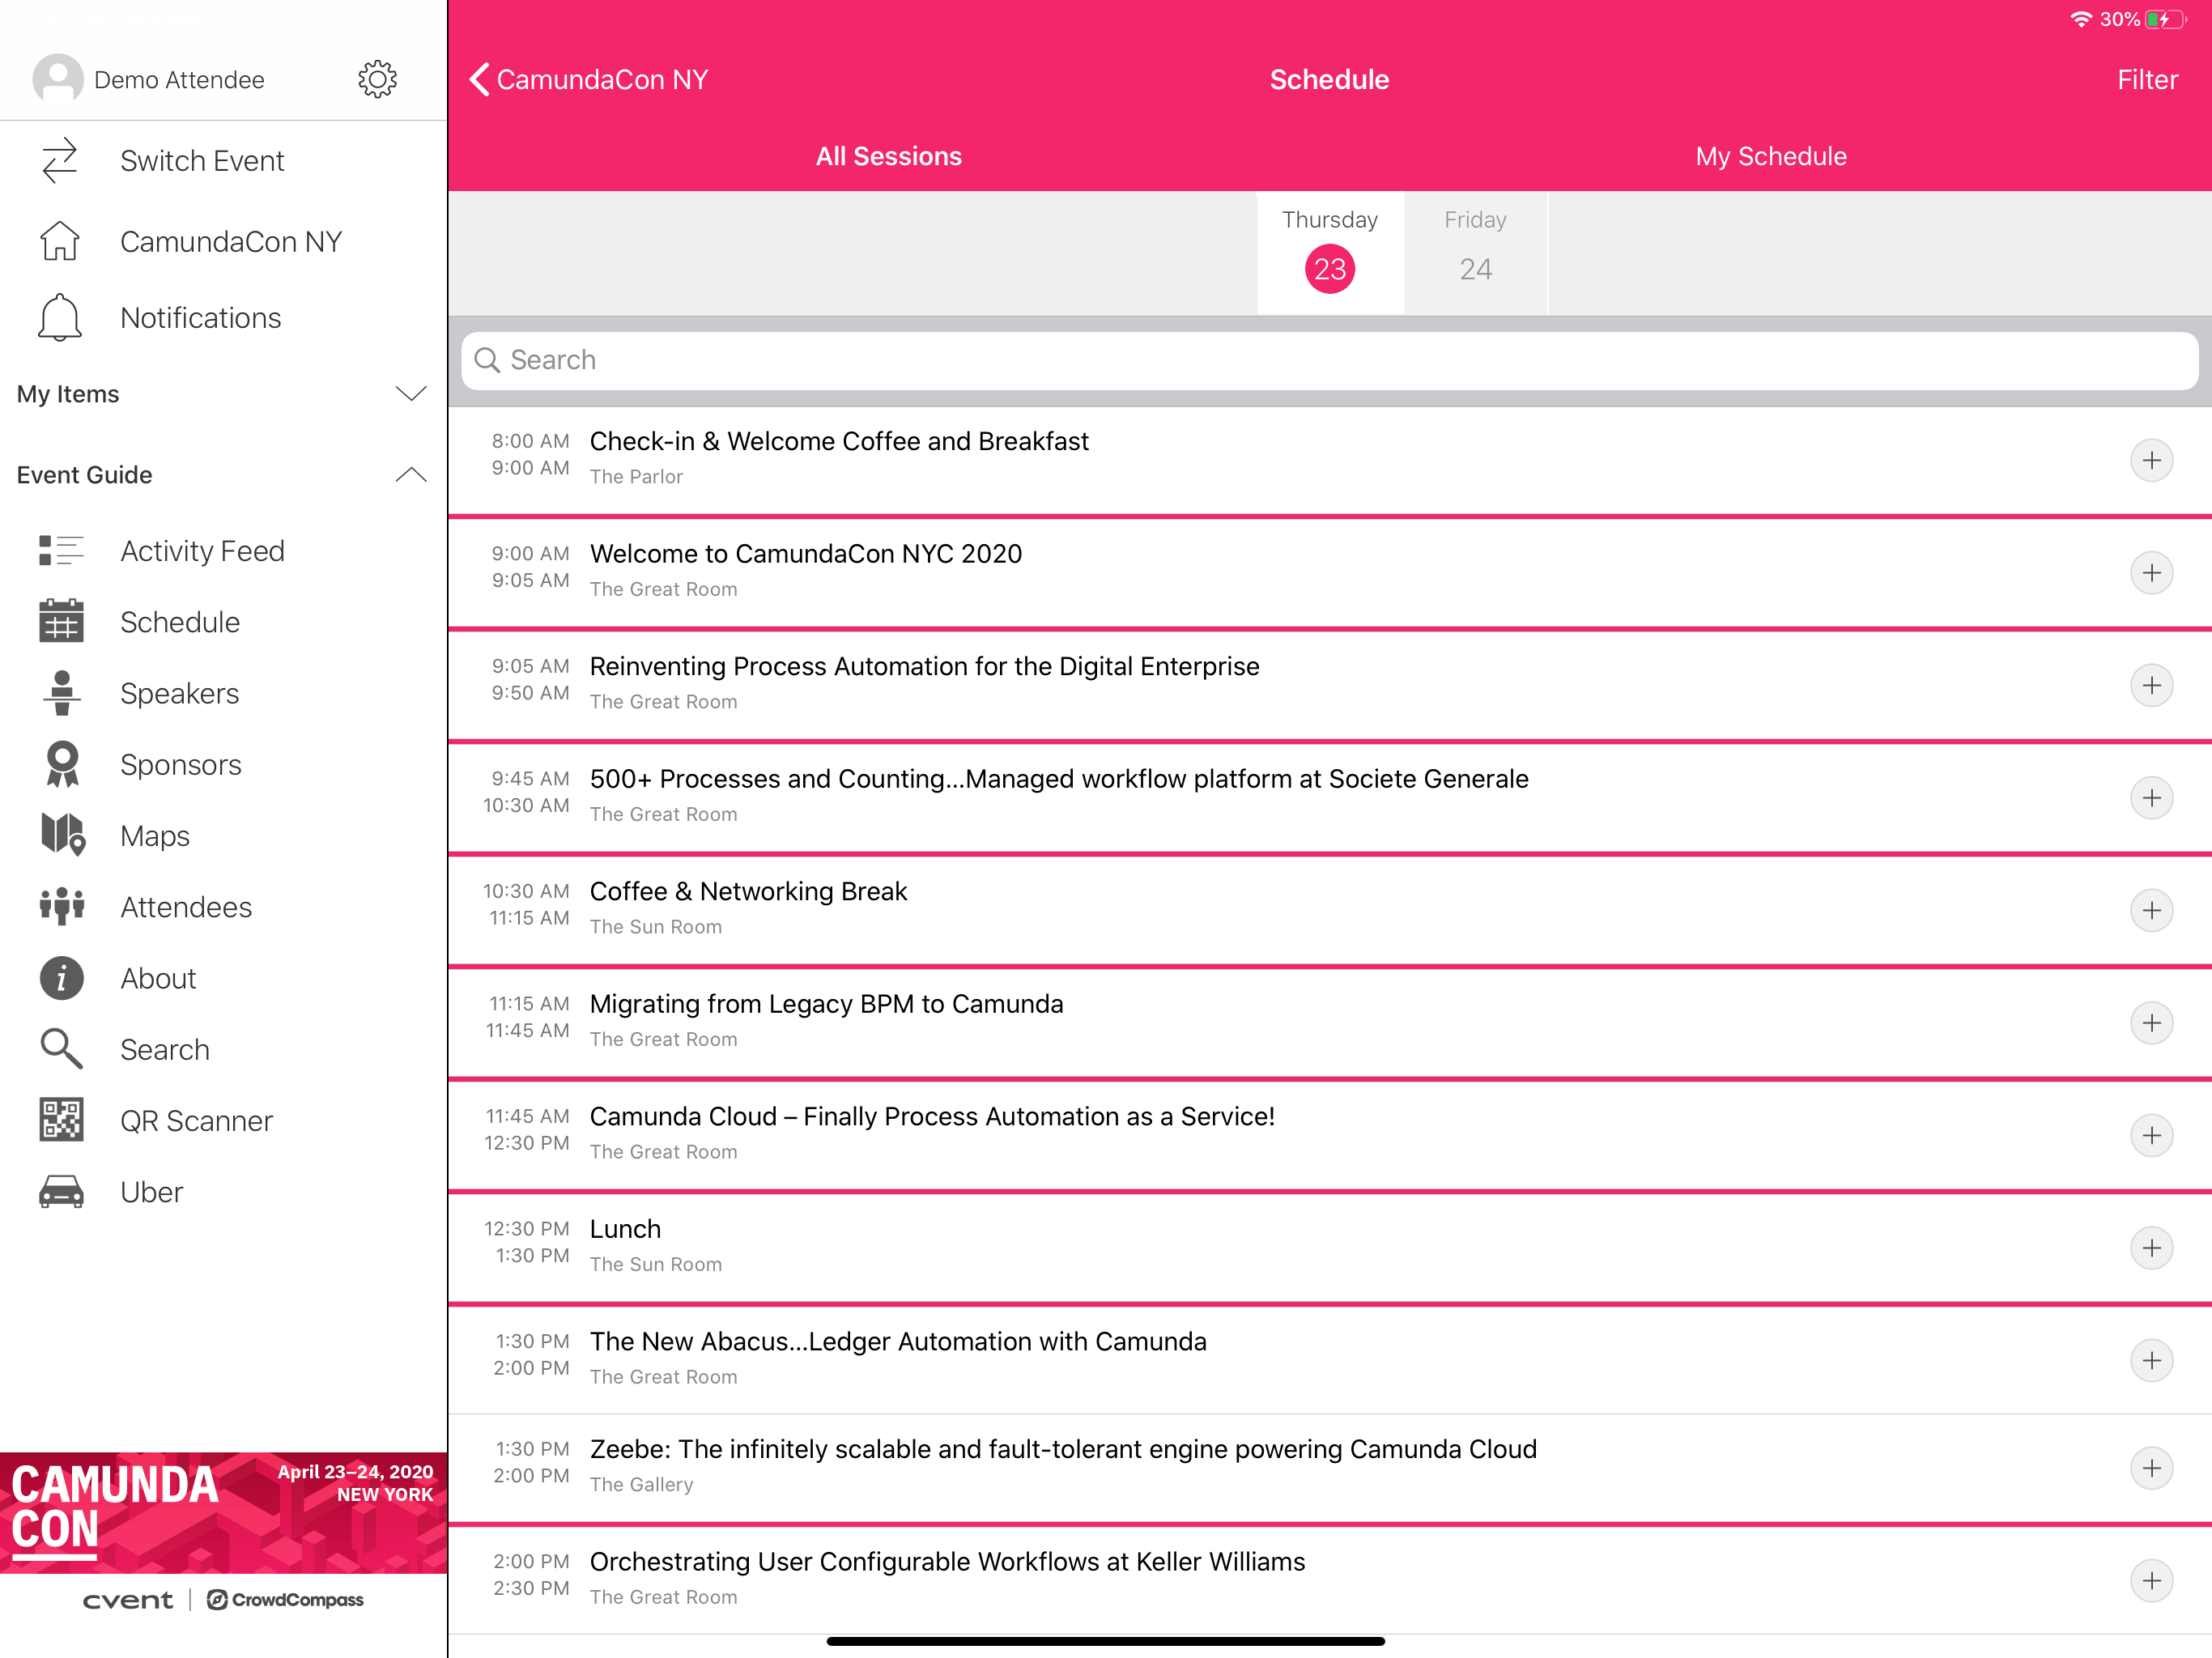Tap the Demo Attendee profile avatar
The image size is (2212, 1658).
[58, 79]
